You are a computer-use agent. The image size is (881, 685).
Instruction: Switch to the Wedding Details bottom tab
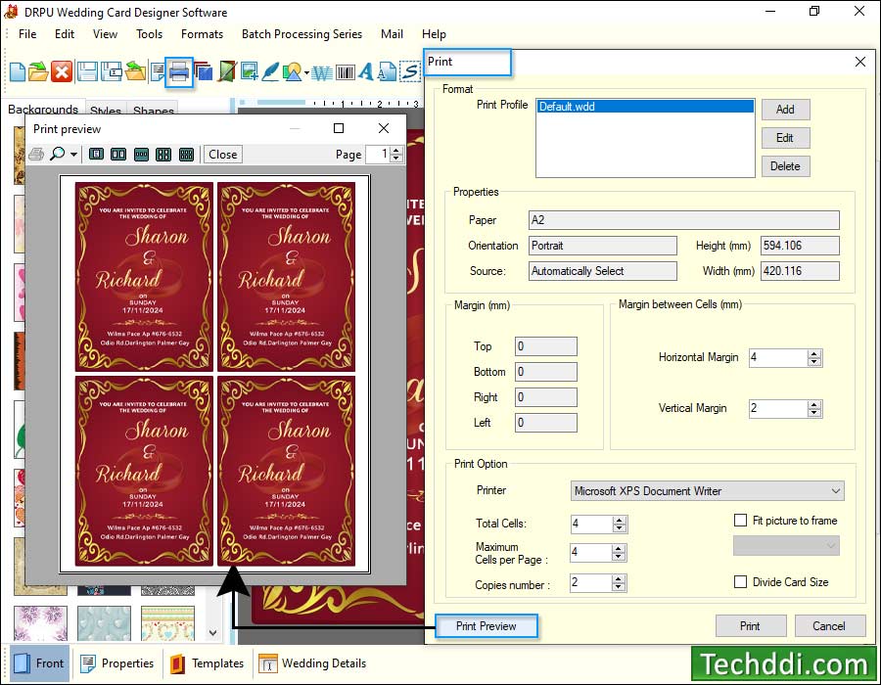pos(312,663)
